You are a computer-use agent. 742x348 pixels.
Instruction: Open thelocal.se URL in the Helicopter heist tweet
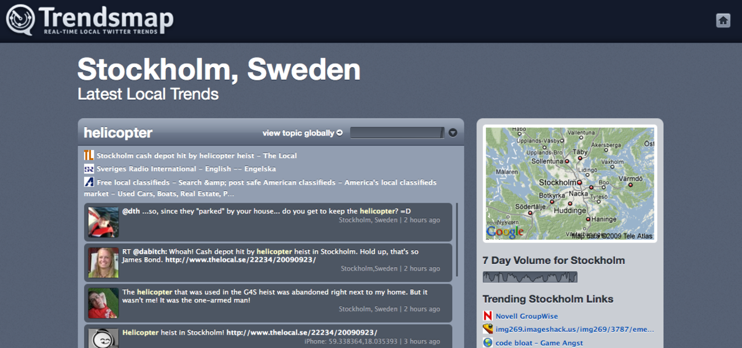pyautogui.click(x=302, y=332)
